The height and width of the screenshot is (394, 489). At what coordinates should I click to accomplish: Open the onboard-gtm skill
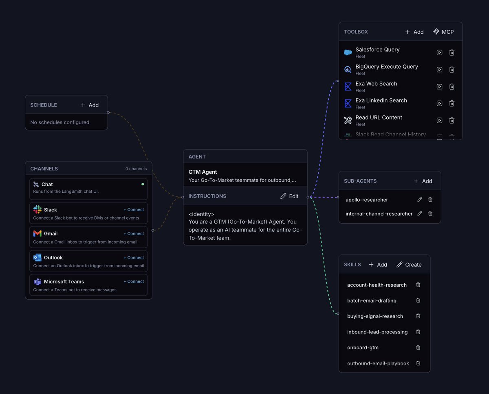363,348
